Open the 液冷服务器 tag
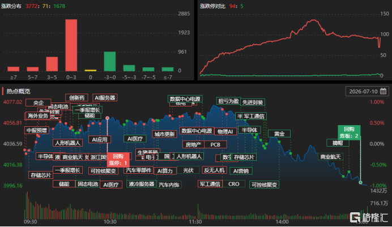Viewport: 392px width, 227px height. (142, 184)
